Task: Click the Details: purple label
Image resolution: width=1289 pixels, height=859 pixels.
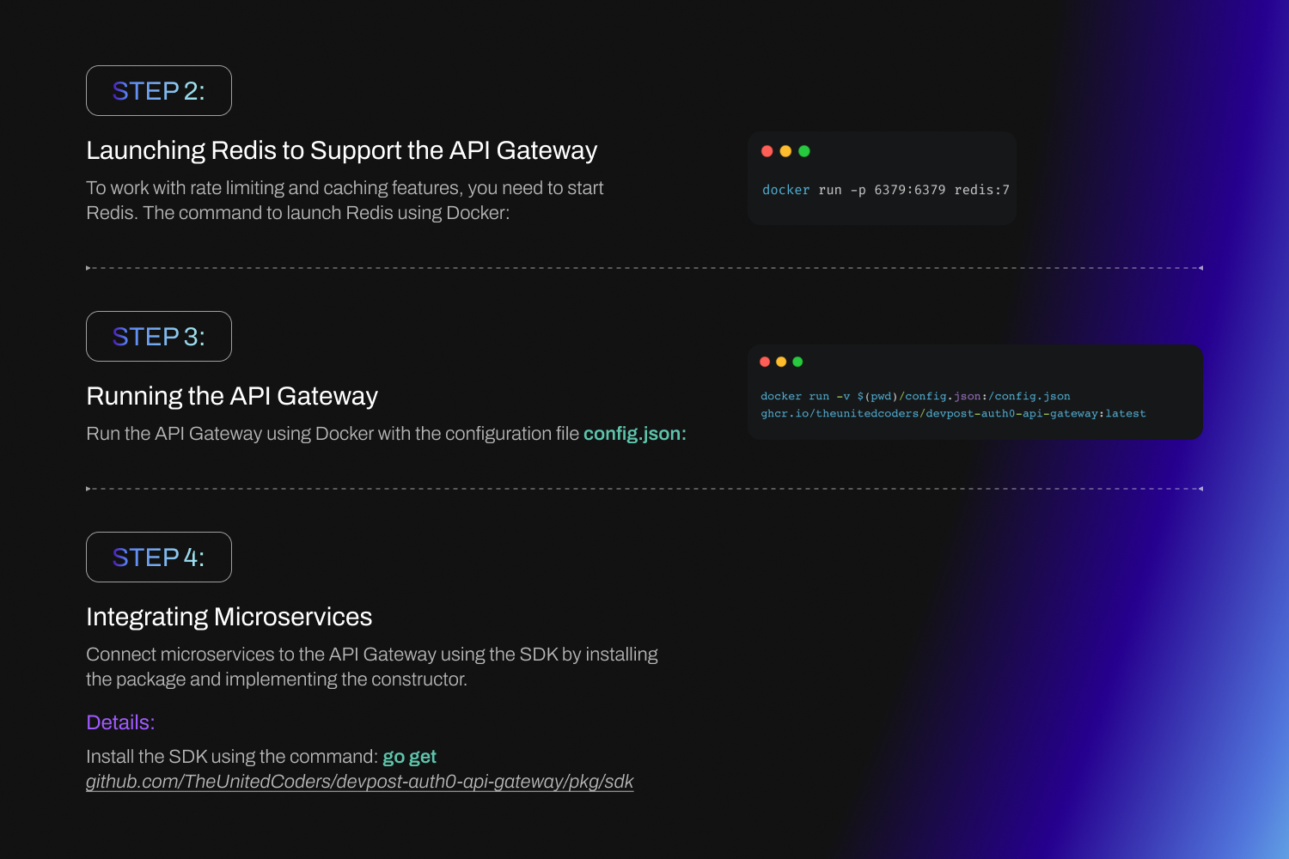Action: 120,722
